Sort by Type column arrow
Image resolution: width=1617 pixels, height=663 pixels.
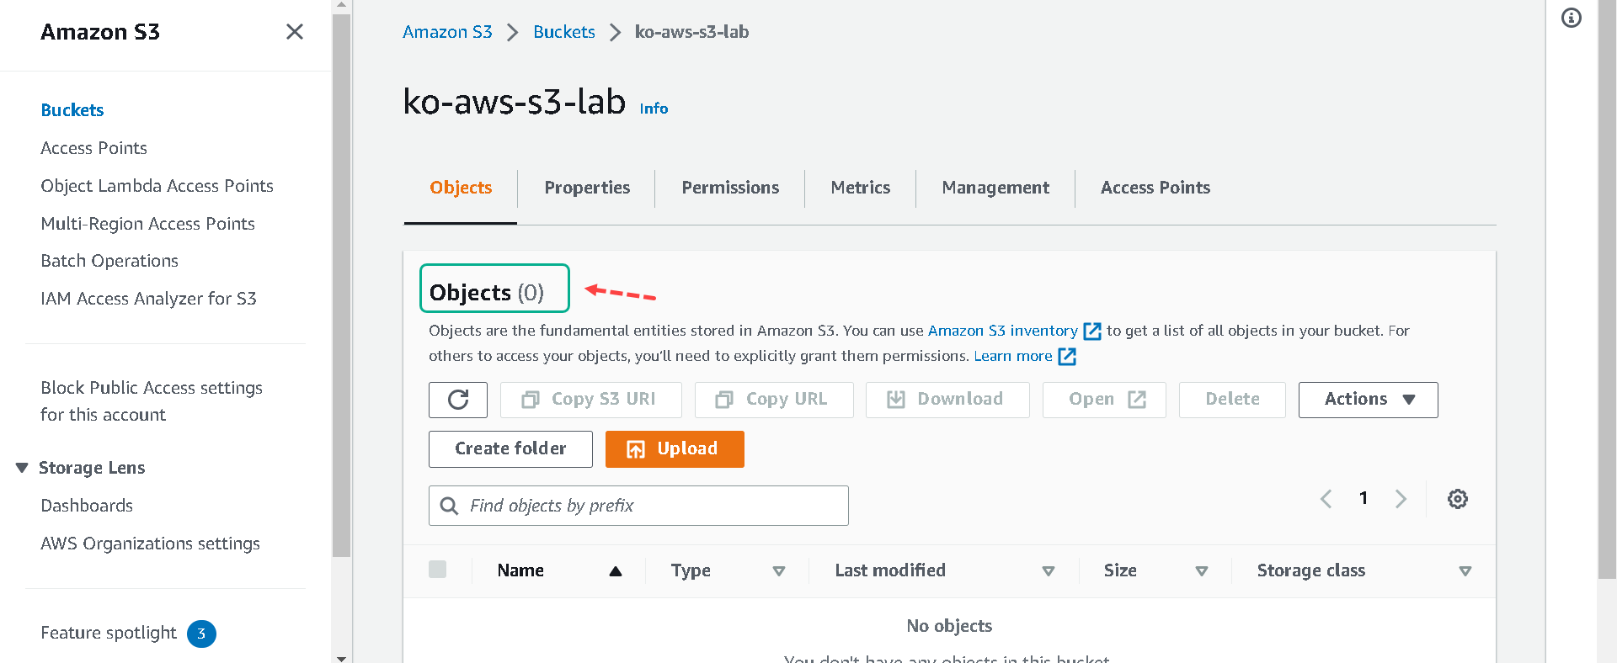tap(779, 571)
